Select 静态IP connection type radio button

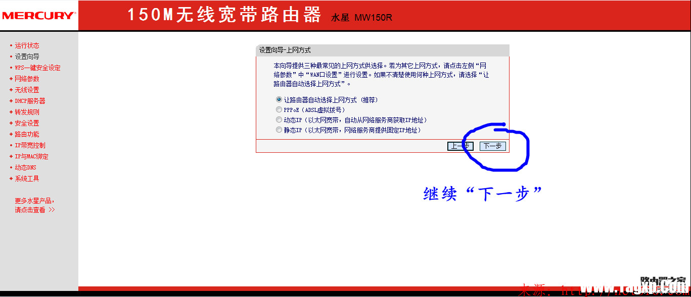pyautogui.click(x=279, y=130)
